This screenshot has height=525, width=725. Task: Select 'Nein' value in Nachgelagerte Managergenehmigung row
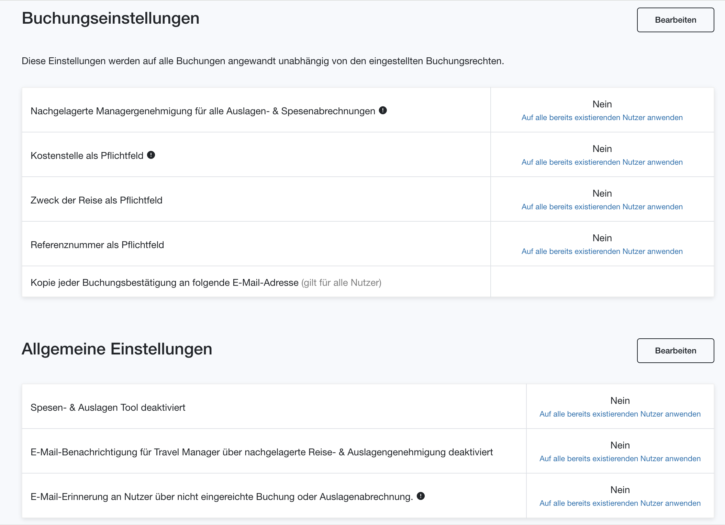[x=602, y=104]
